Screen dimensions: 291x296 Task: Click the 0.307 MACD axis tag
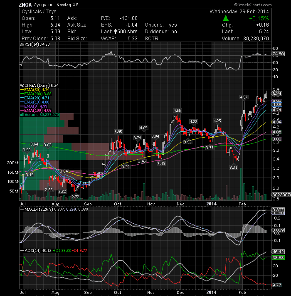point(278,210)
